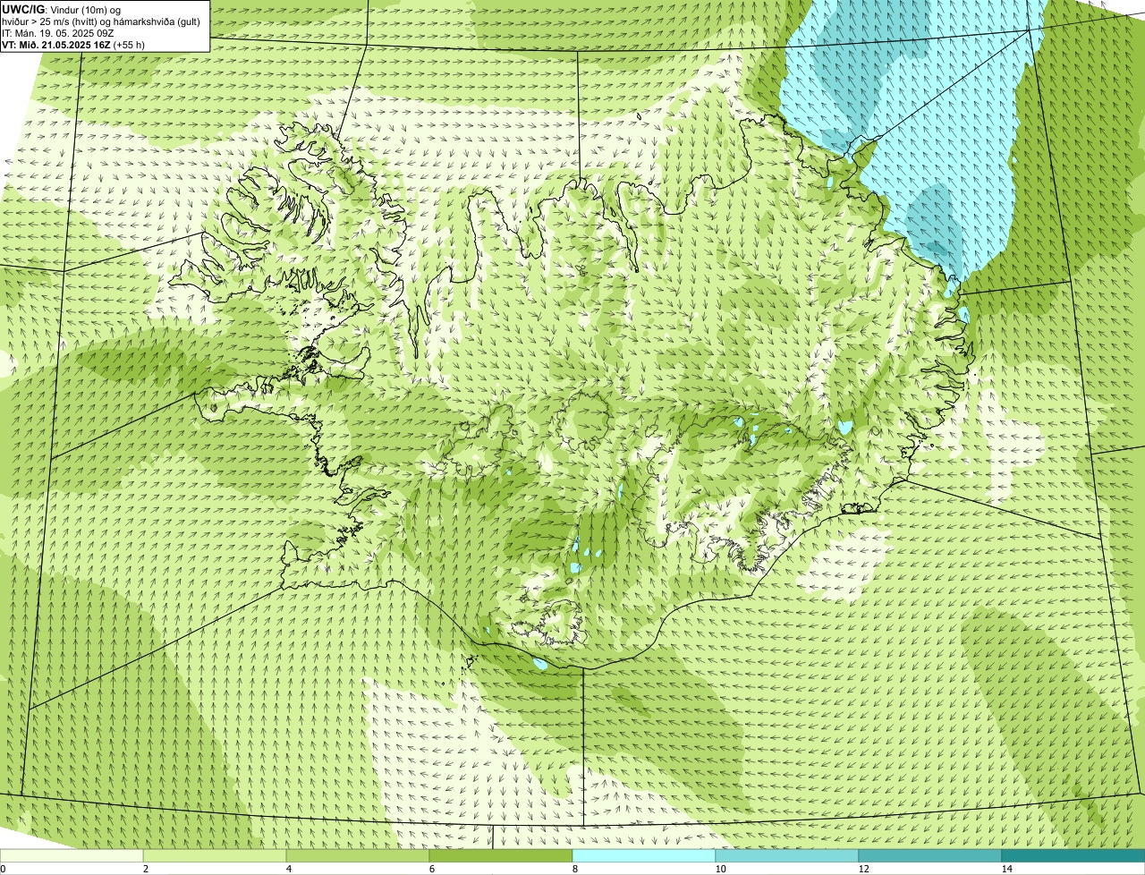Click the '0' tick label on the scale
The height and width of the screenshot is (875, 1145).
click(x=3, y=869)
